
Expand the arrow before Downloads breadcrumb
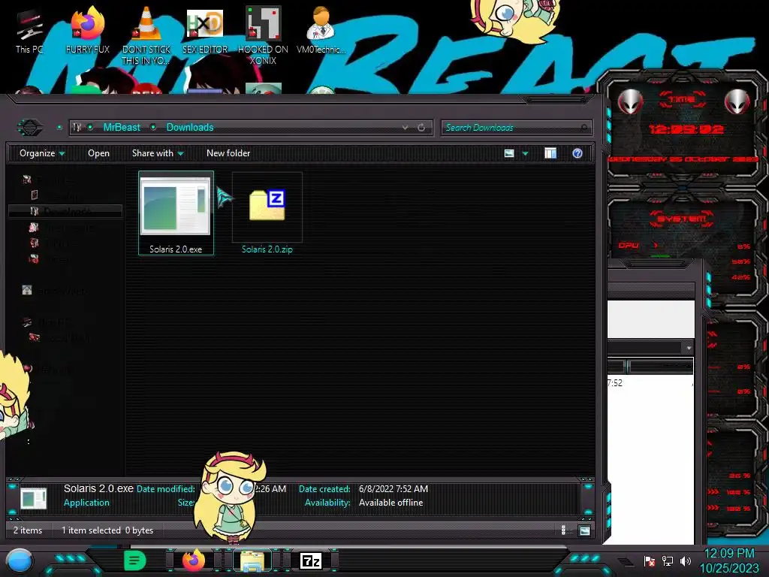[153, 128]
